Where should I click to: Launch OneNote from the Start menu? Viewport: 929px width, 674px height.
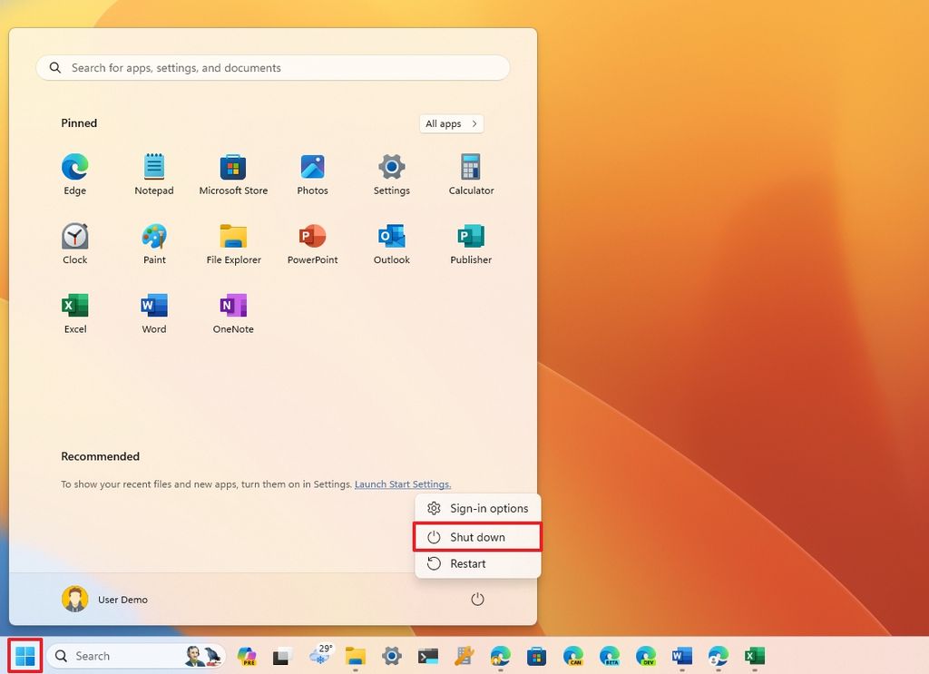[x=232, y=311]
